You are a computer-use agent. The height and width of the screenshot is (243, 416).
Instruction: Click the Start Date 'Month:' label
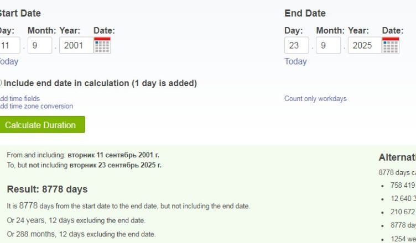[x=41, y=30]
